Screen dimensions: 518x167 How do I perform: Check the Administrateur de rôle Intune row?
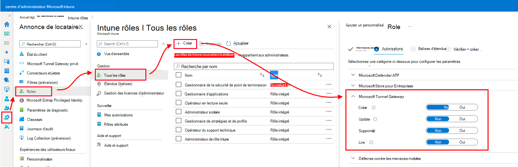tap(178, 139)
